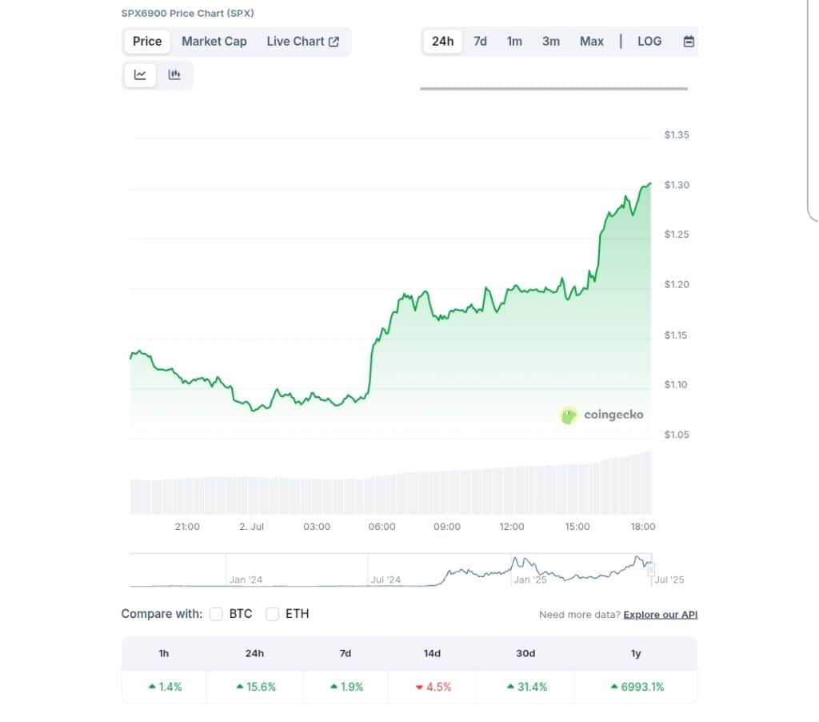Select the Price tab
Viewport: 819px width, 722px height.
point(147,42)
